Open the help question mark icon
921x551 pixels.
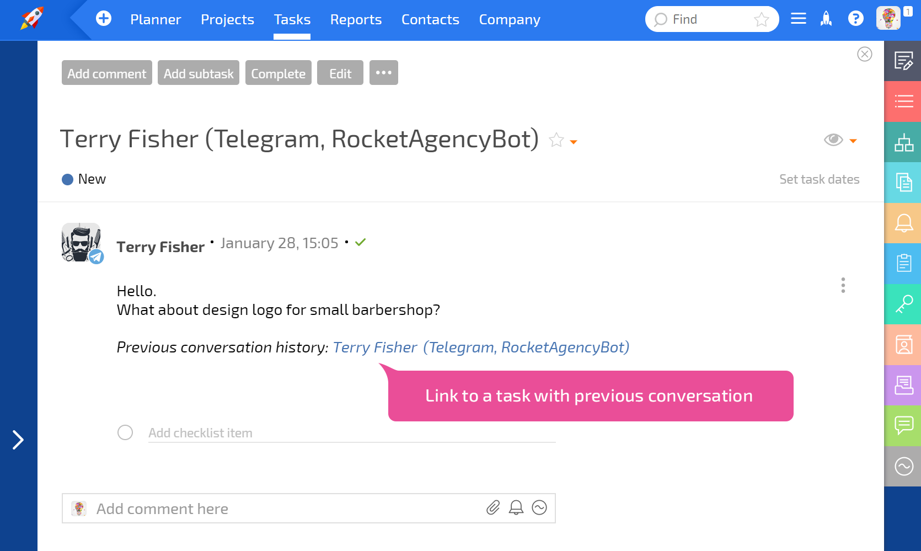(855, 19)
